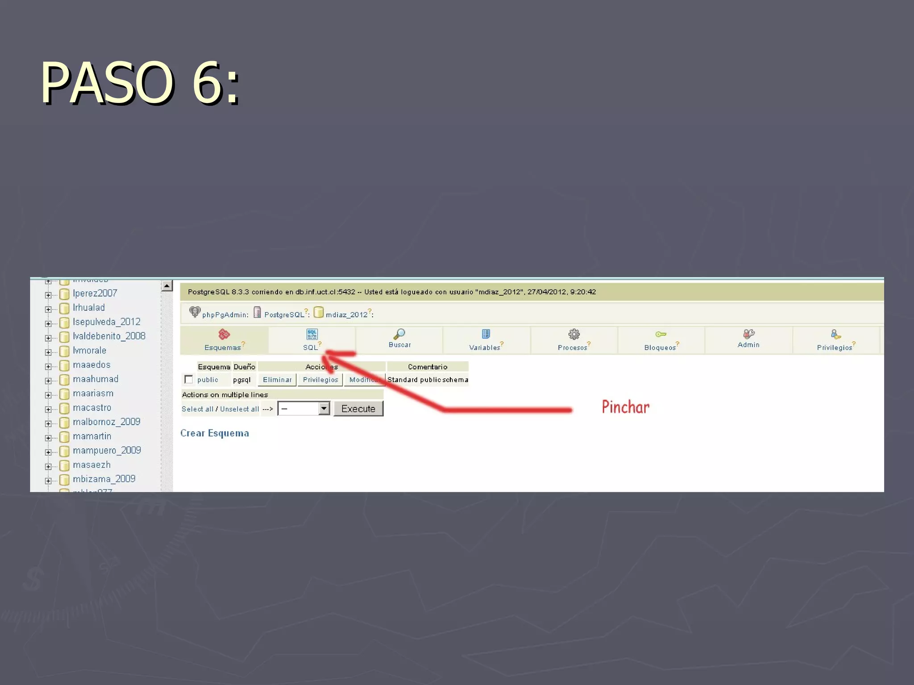
Task: Click the Privilegios user icon
Action: (x=835, y=334)
